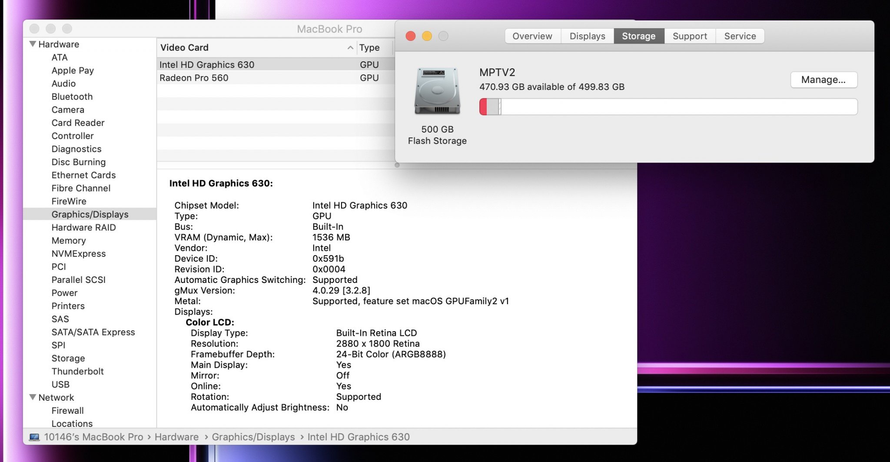Click the 2880 x 1800 Retina value
Image resolution: width=890 pixels, height=462 pixels.
click(378, 343)
